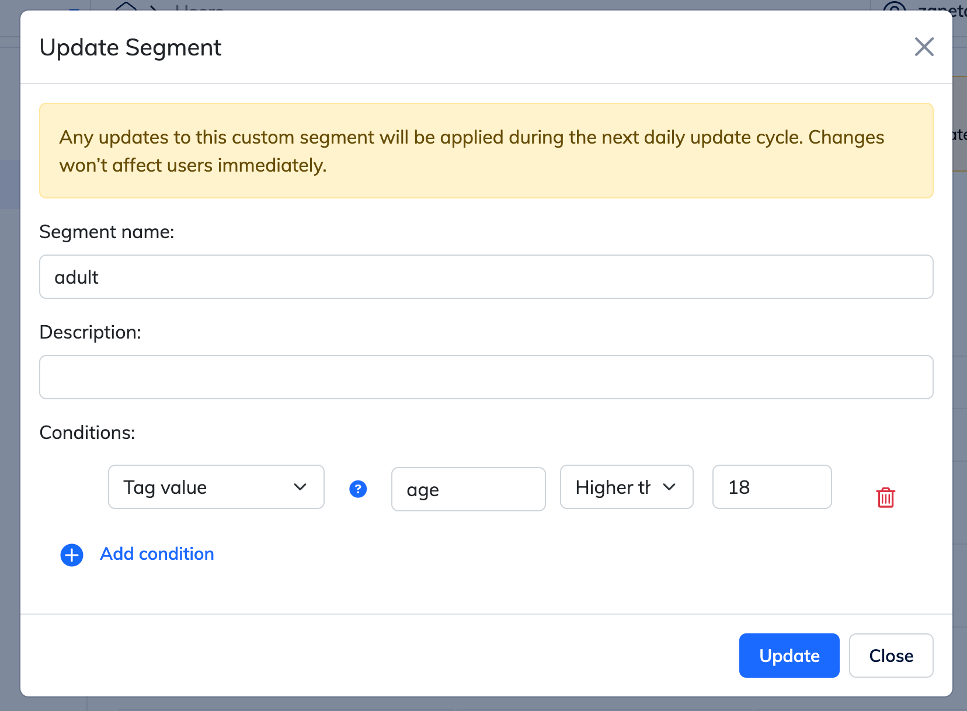967x711 pixels.
Task: Delete the age condition with trash icon
Action: (885, 497)
